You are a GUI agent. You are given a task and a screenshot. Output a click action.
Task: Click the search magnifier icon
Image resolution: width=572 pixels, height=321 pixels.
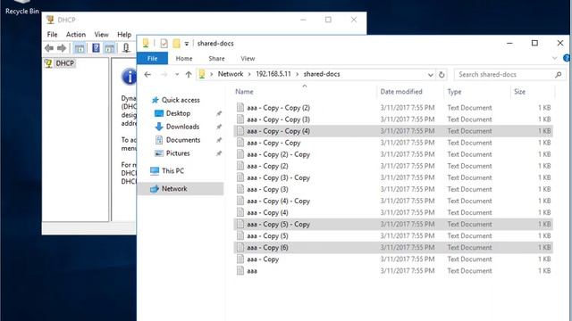click(x=558, y=75)
